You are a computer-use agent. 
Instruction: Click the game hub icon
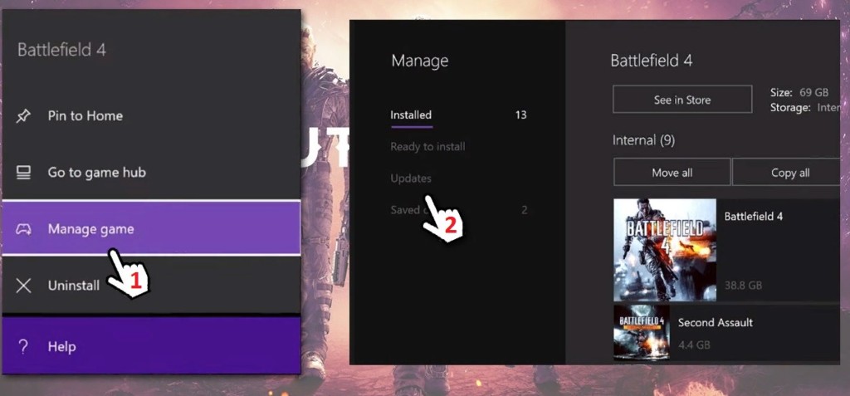point(23,173)
